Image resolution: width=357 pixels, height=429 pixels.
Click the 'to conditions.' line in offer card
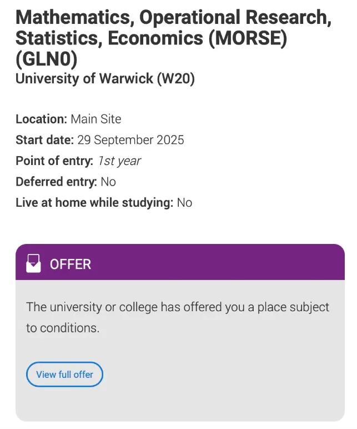tap(63, 328)
